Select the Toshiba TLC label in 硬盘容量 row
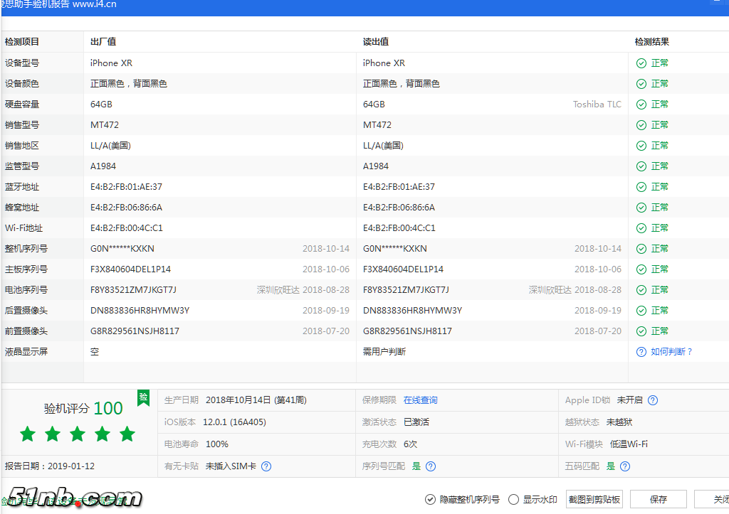This screenshot has height=514, width=729. (597, 104)
